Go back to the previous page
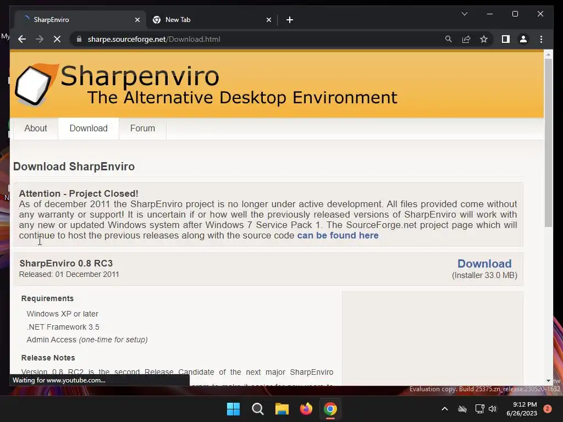 tap(22, 39)
